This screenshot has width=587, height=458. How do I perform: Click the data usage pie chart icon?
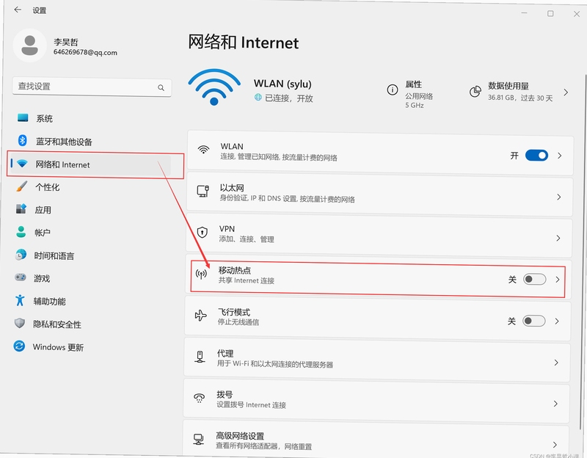click(475, 91)
